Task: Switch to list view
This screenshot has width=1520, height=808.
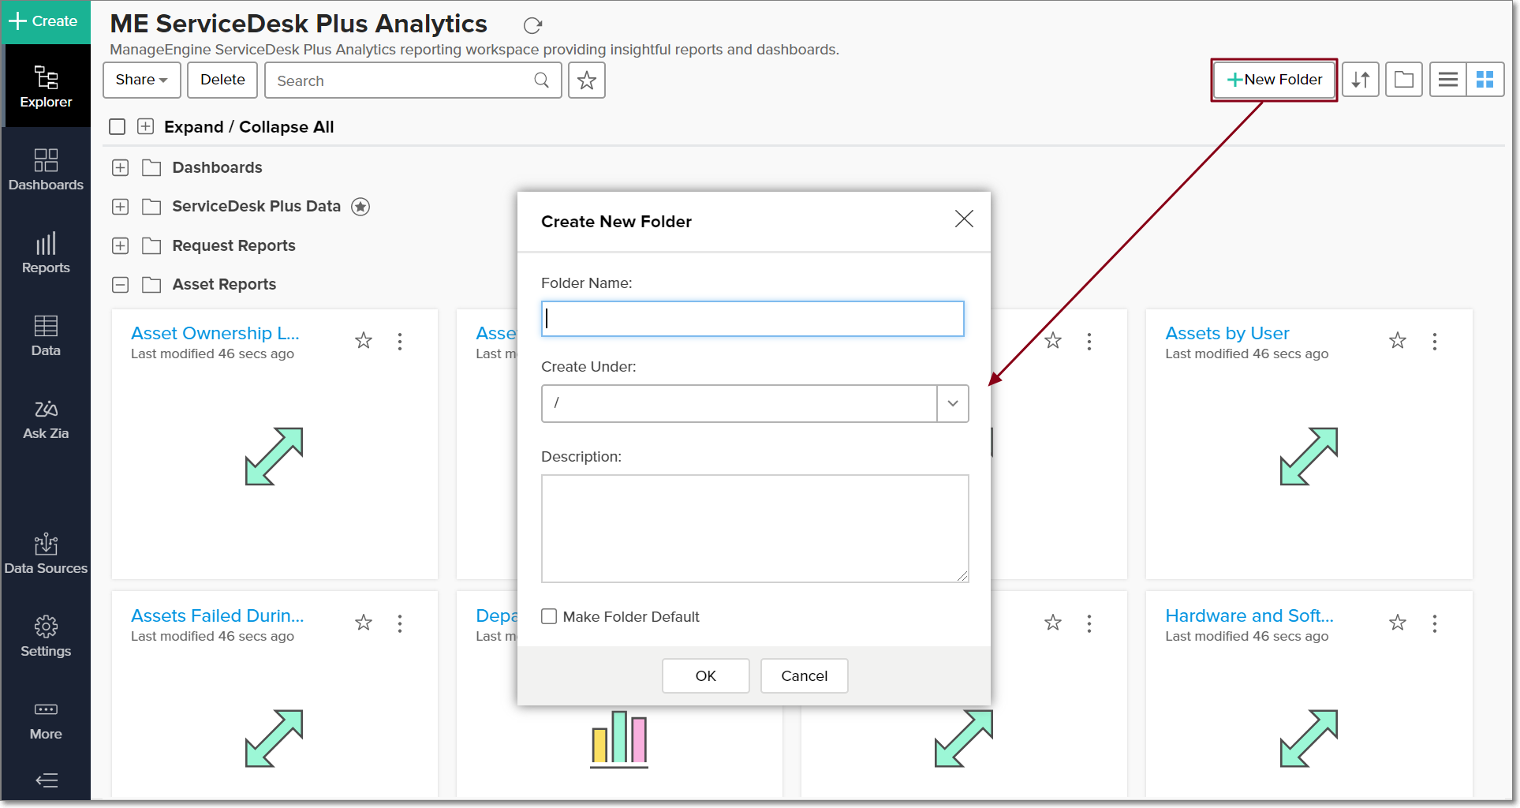Action: (1448, 80)
